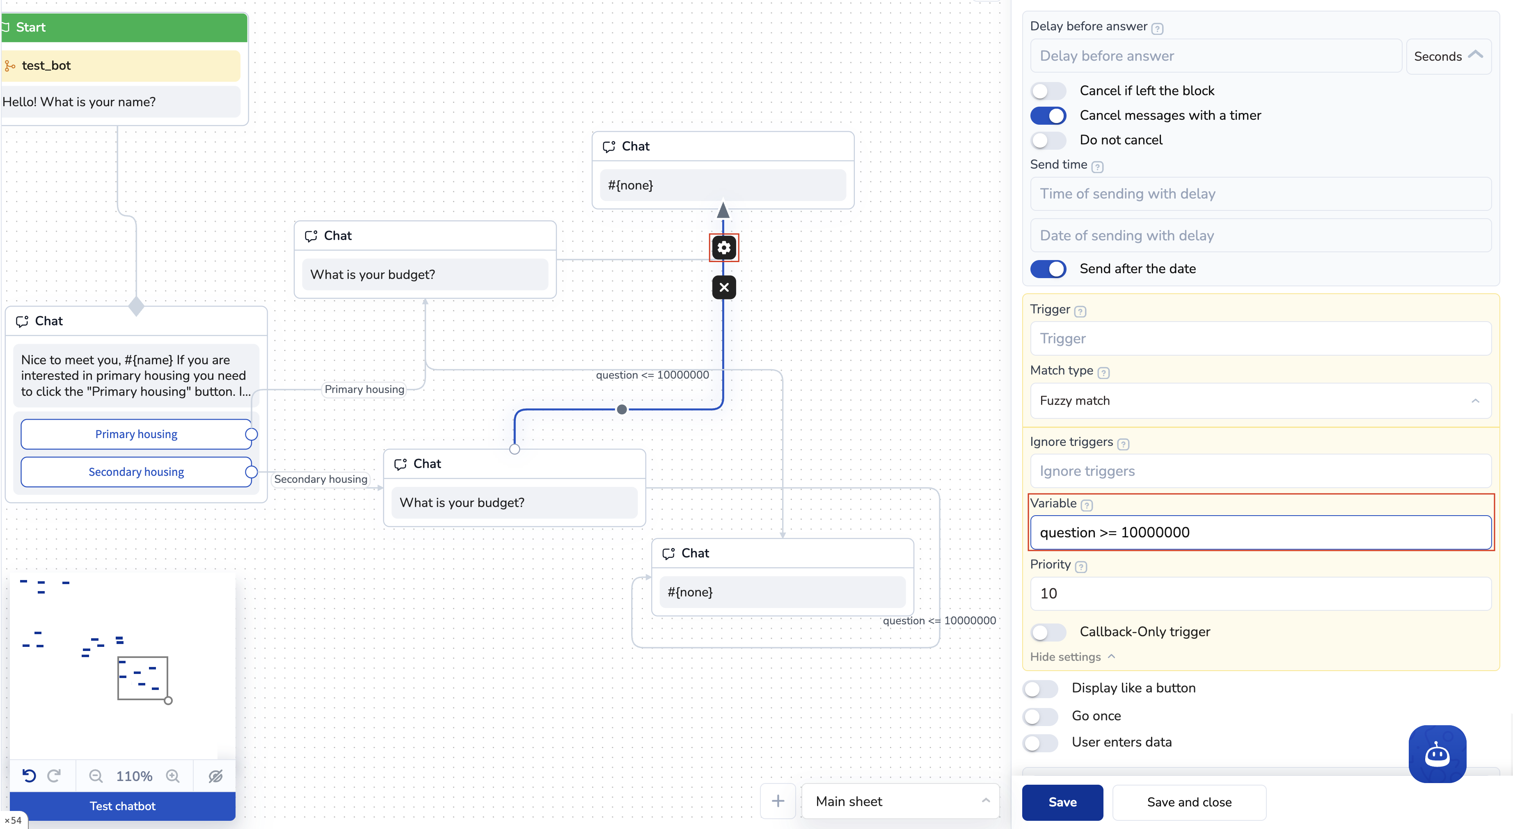Image resolution: width=1513 pixels, height=829 pixels.
Task: Click the Priority input field
Action: tap(1261, 594)
